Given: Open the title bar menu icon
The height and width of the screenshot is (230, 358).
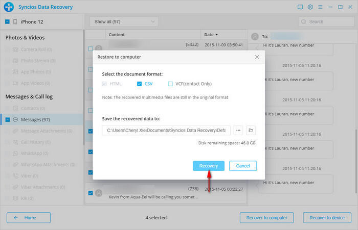Looking at the screenshot, I should click(320, 7).
